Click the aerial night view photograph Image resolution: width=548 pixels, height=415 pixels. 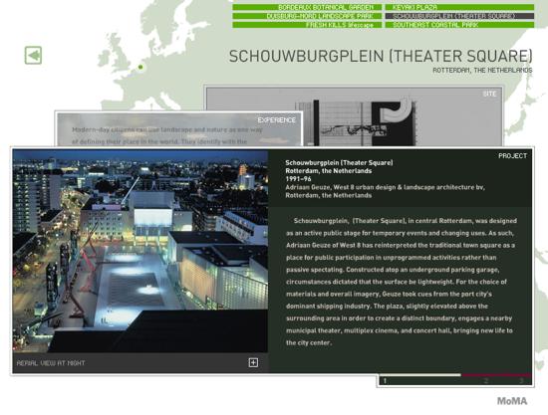(x=140, y=252)
